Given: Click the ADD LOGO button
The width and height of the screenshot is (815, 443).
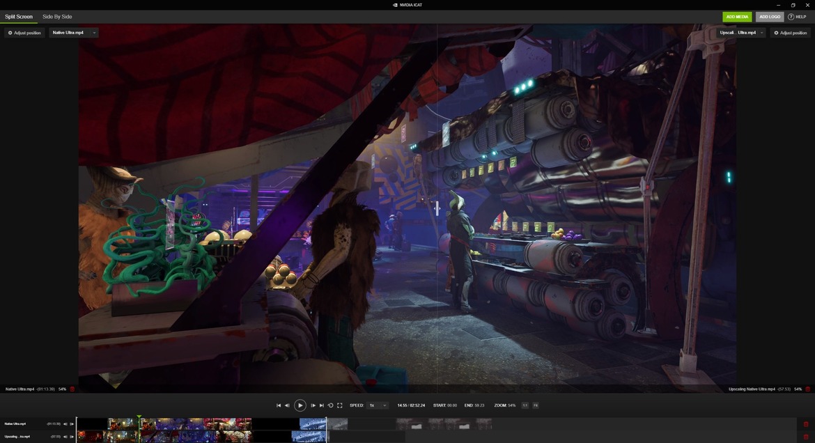Looking at the screenshot, I should (x=769, y=17).
